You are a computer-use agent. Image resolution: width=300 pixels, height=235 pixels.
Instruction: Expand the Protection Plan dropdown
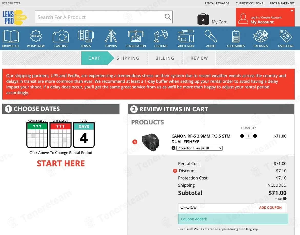(199, 148)
